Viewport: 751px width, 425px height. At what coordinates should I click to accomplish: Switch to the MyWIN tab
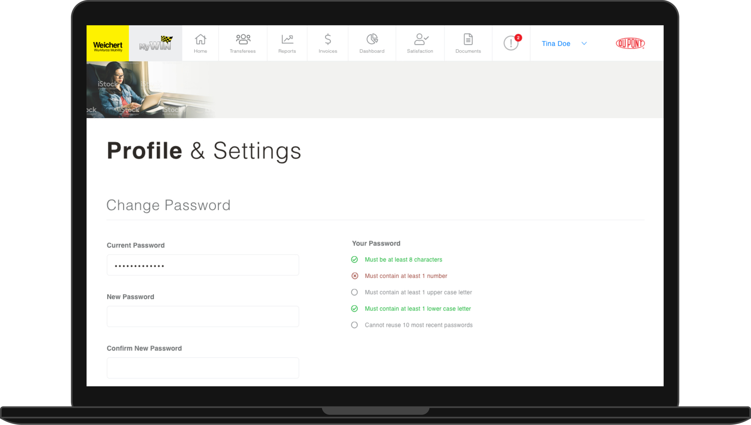pyautogui.click(x=155, y=44)
